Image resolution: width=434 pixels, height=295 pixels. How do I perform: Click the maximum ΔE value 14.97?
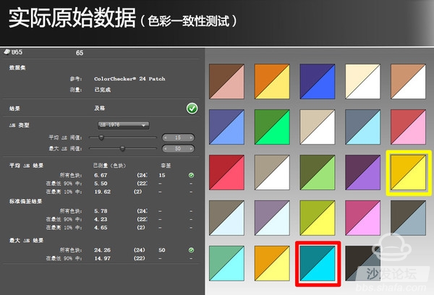tap(102, 258)
